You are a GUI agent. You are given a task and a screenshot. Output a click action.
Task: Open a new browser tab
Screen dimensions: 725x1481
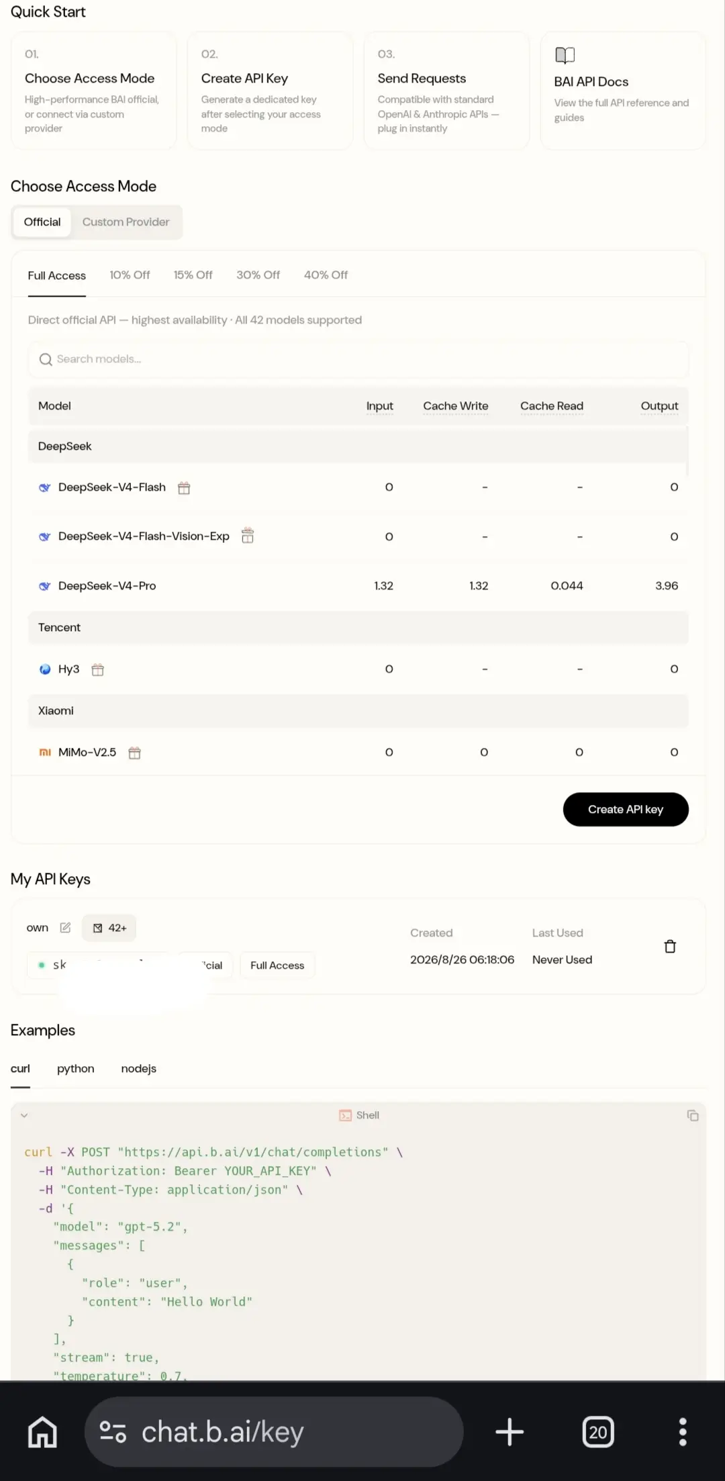click(510, 1432)
